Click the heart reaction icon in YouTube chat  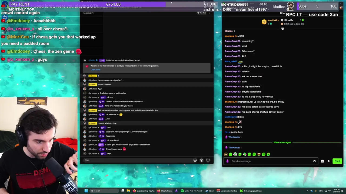coord(208,160)
